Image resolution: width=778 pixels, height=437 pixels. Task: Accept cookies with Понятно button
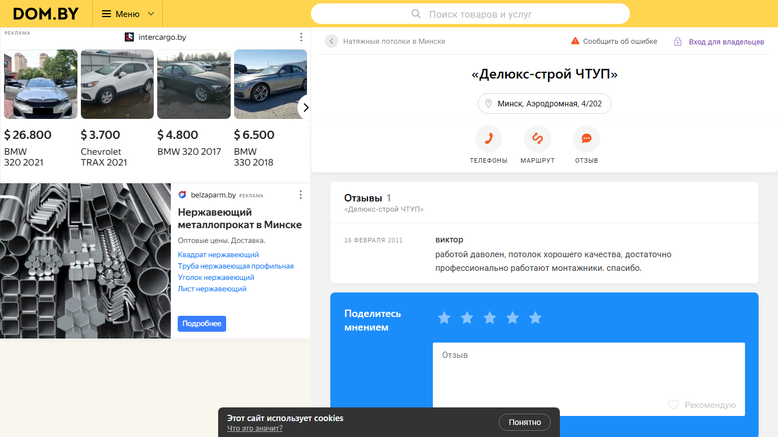pos(525,422)
